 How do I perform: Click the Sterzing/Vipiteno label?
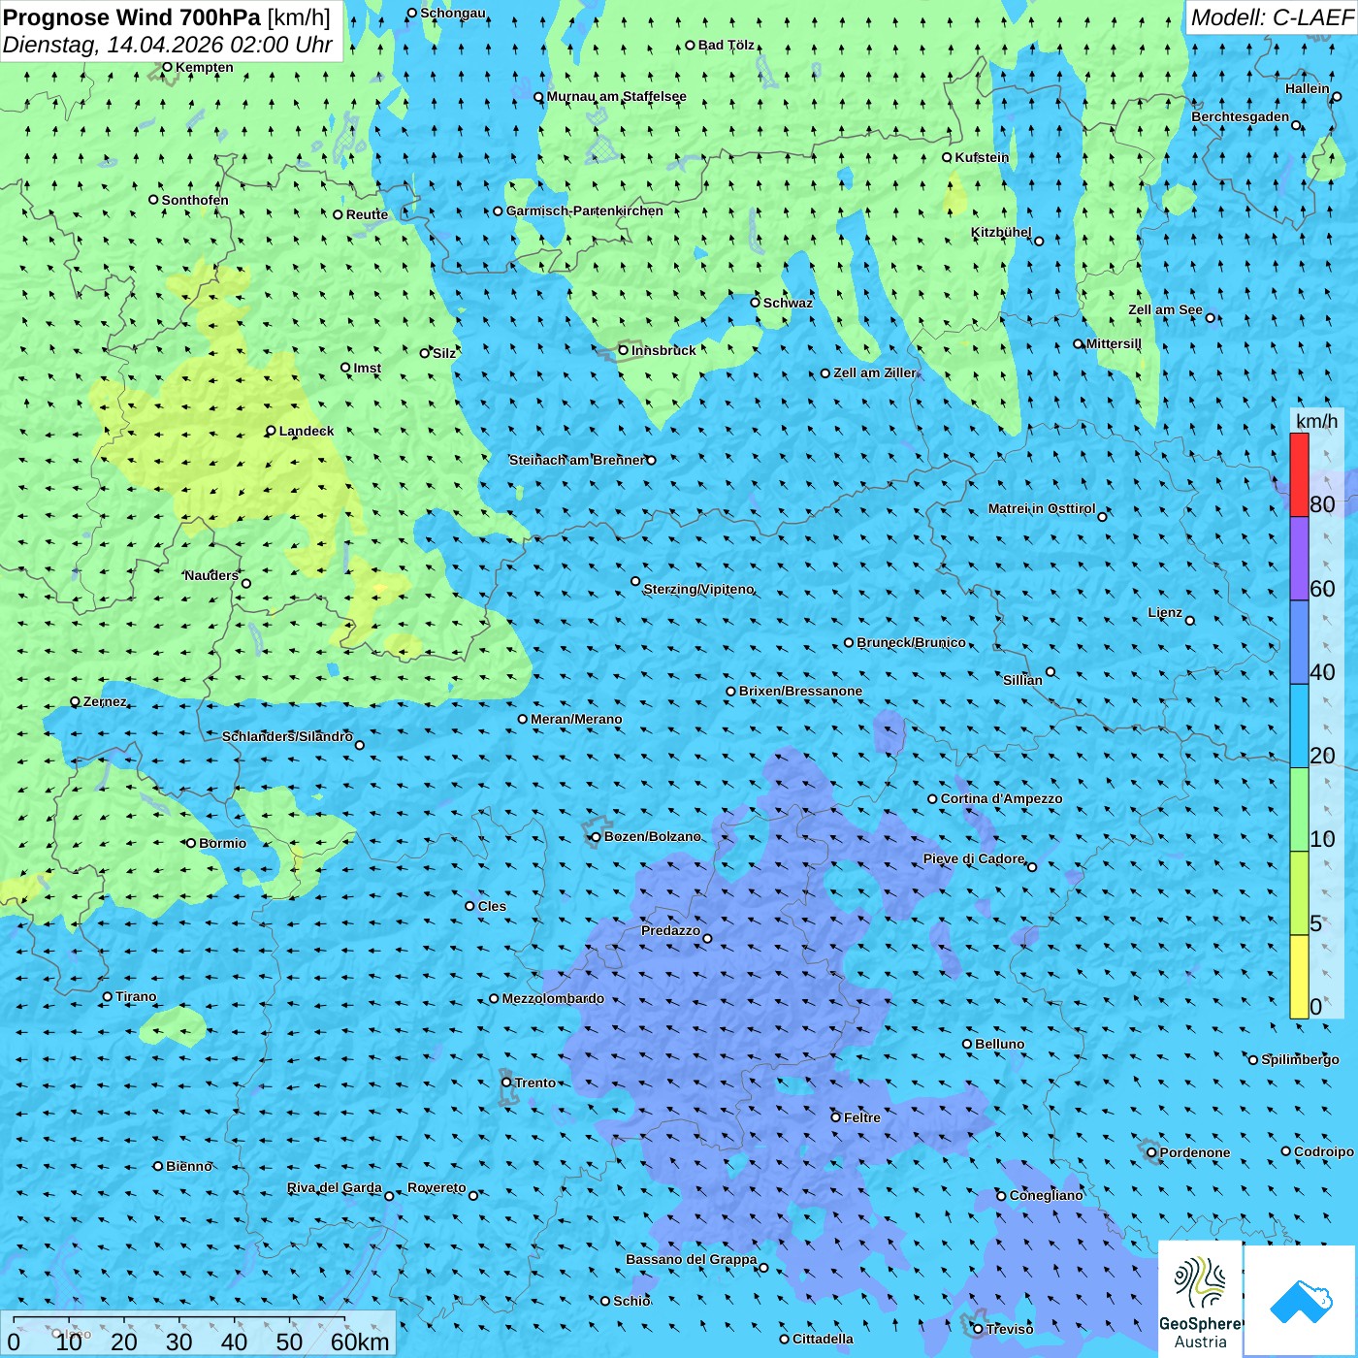pos(698,589)
